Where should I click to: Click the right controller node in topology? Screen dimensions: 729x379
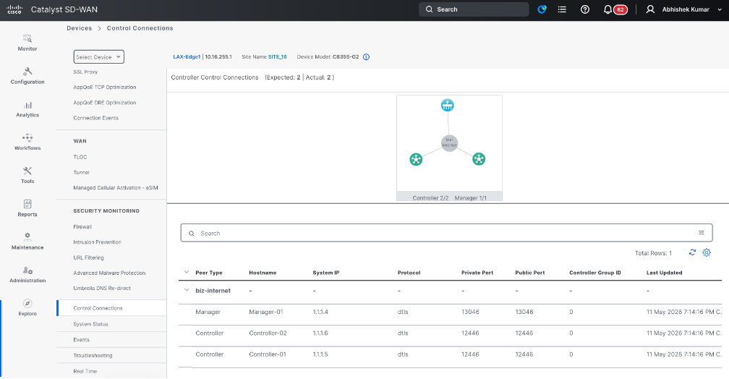point(479,159)
